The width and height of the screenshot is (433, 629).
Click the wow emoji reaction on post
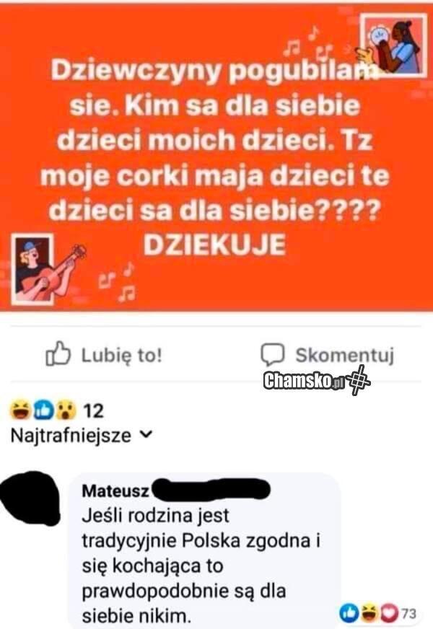66,410
